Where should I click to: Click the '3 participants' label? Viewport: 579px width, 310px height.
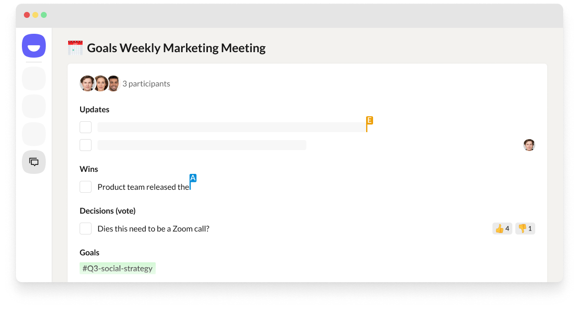(146, 84)
